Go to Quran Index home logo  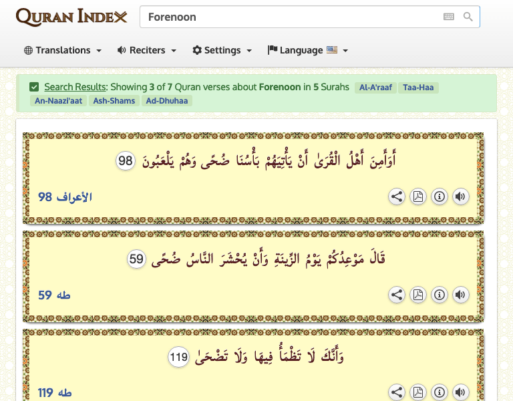[71, 17]
